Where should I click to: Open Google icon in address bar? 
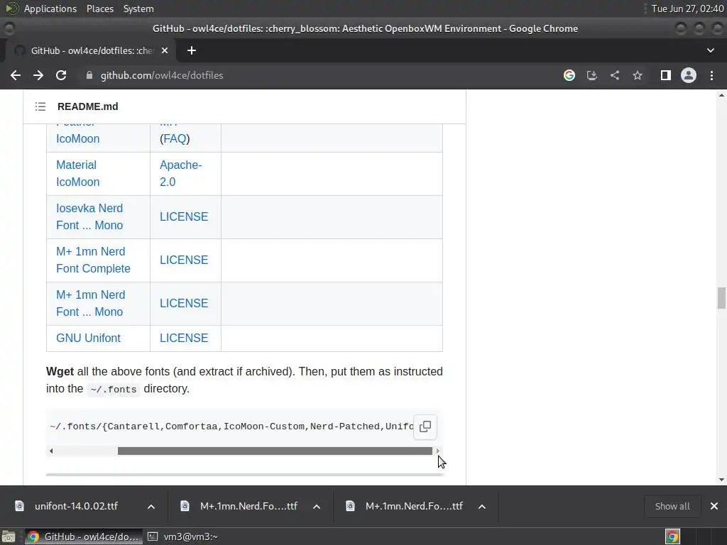pos(569,75)
